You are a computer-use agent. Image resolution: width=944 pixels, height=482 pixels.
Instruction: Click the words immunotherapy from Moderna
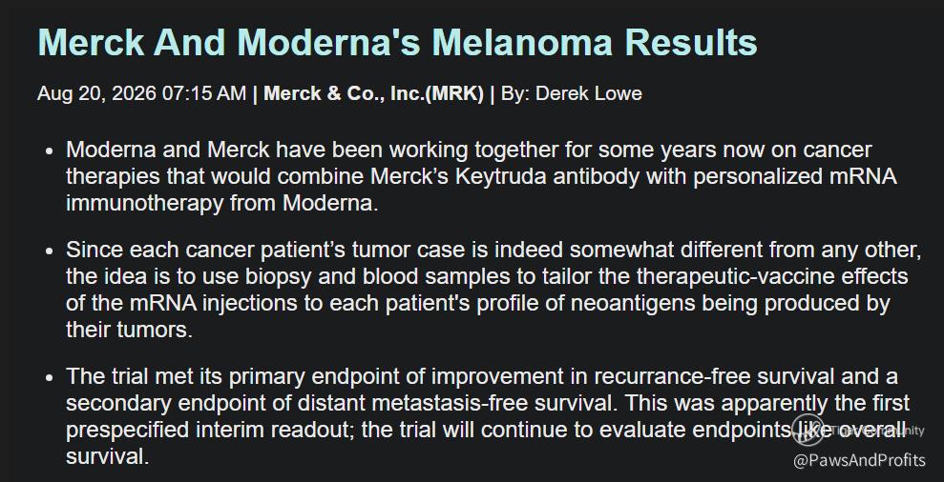coord(222,204)
